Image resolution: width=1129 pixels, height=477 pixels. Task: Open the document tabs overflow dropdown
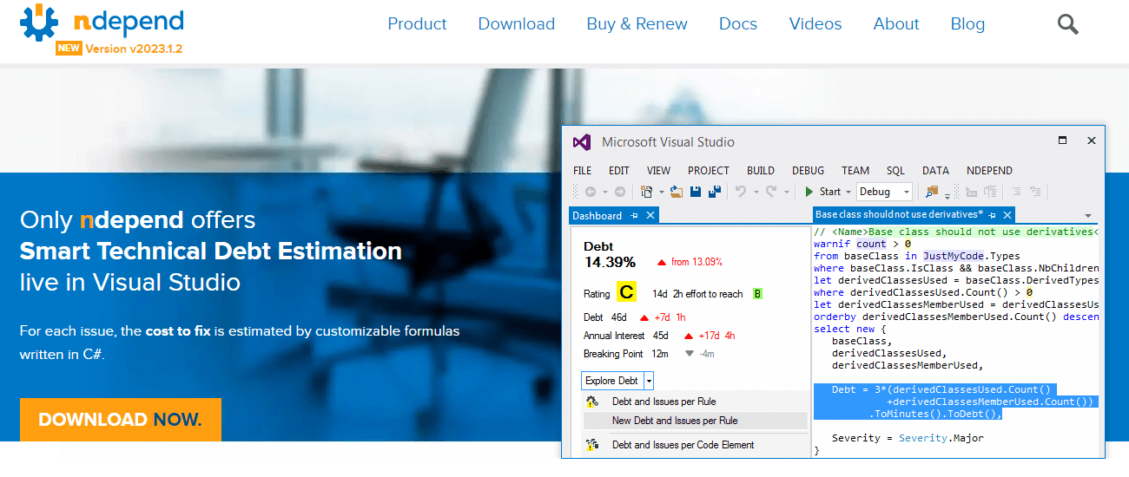coord(1088,216)
